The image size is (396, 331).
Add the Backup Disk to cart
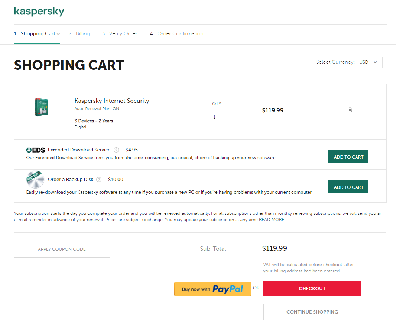pyautogui.click(x=348, y=187)
